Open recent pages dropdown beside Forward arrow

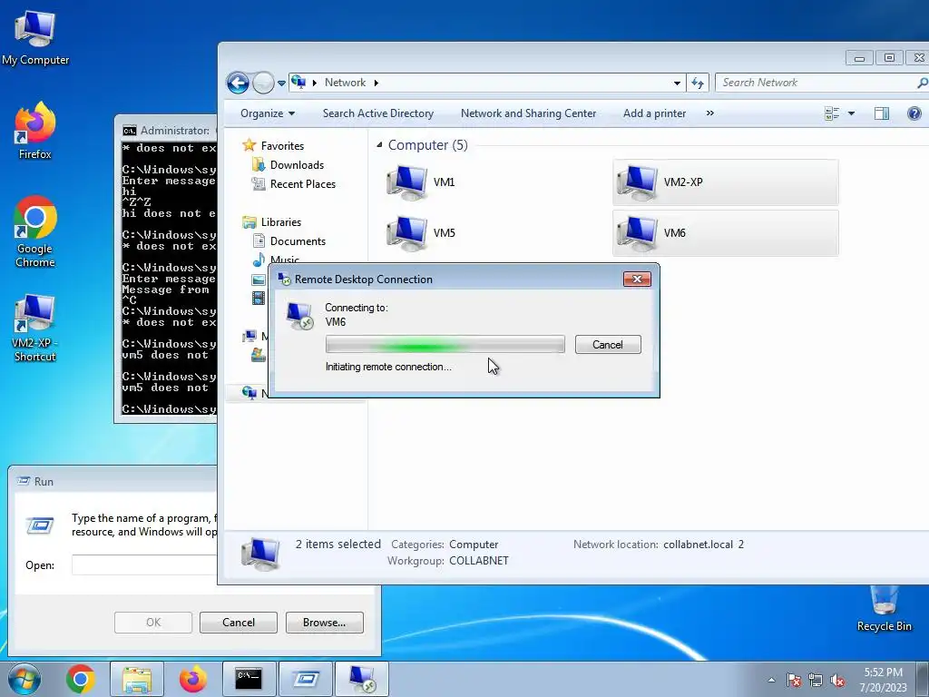pos(281,83)
